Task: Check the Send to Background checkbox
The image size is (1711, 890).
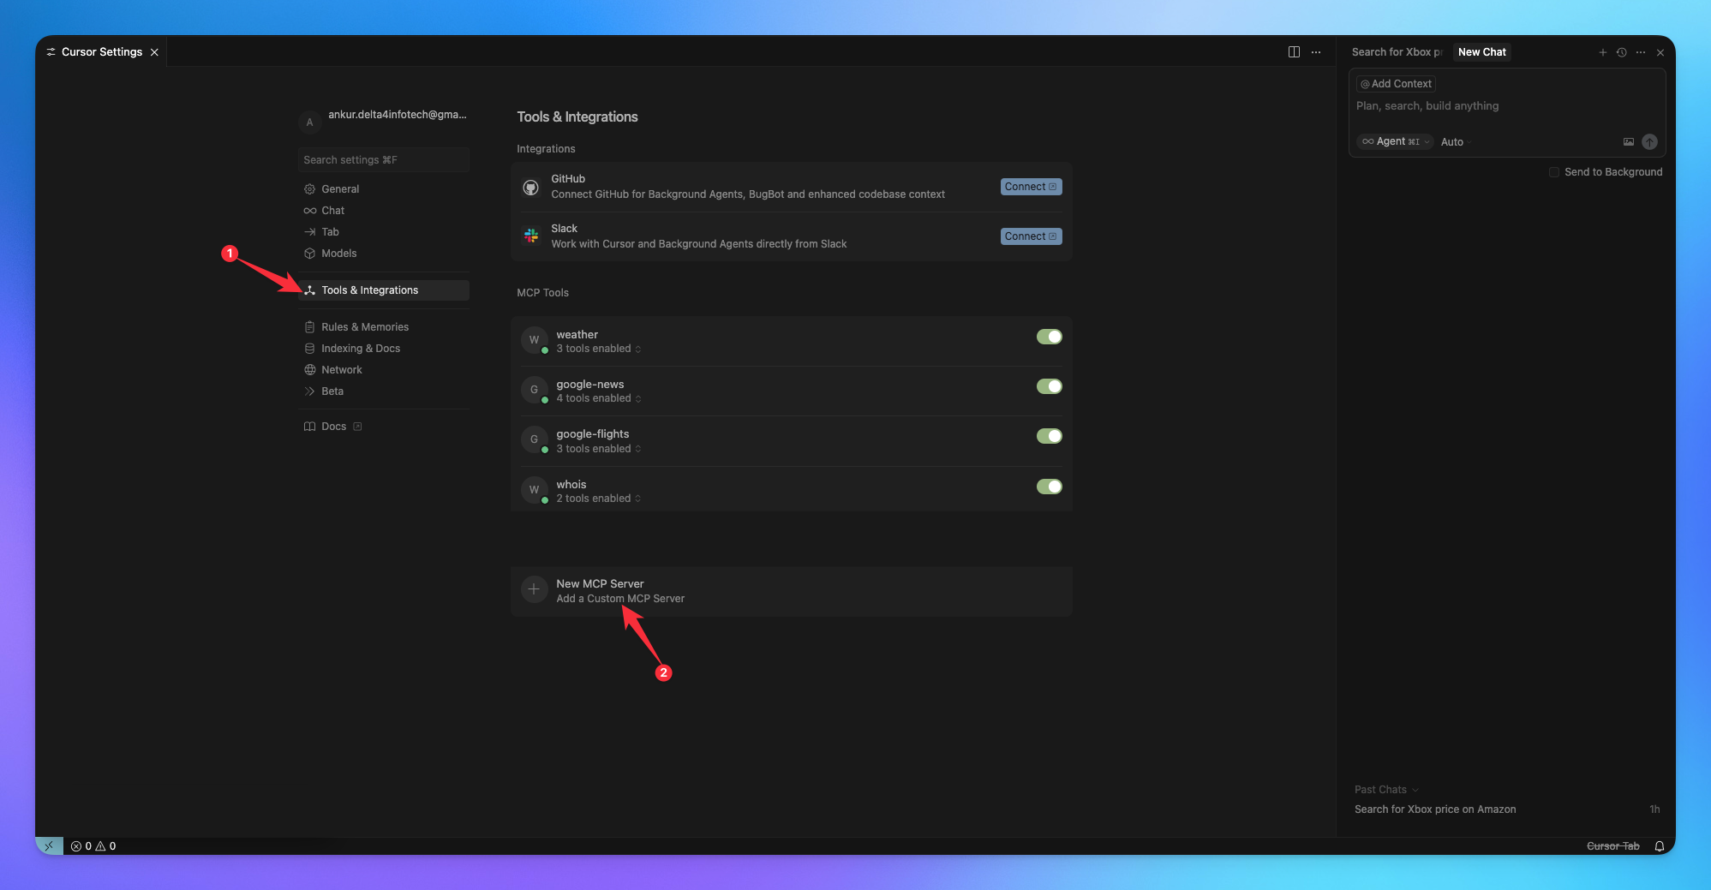Action: pos(1553,171)
